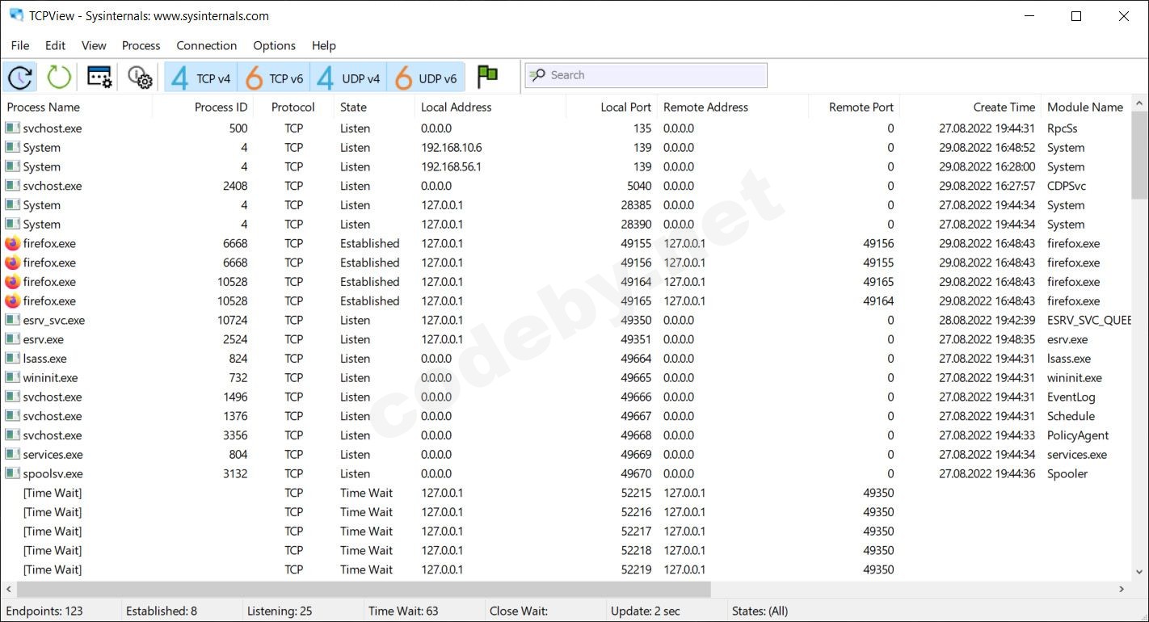Click firefox.exe icon with PID 6668, port 49155
This screenshot has height=622, width=1149.
click(12, 243)
